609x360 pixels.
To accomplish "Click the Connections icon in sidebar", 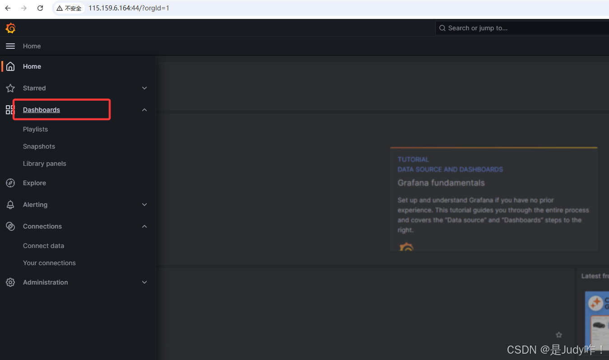I will [x=10, y=226].
